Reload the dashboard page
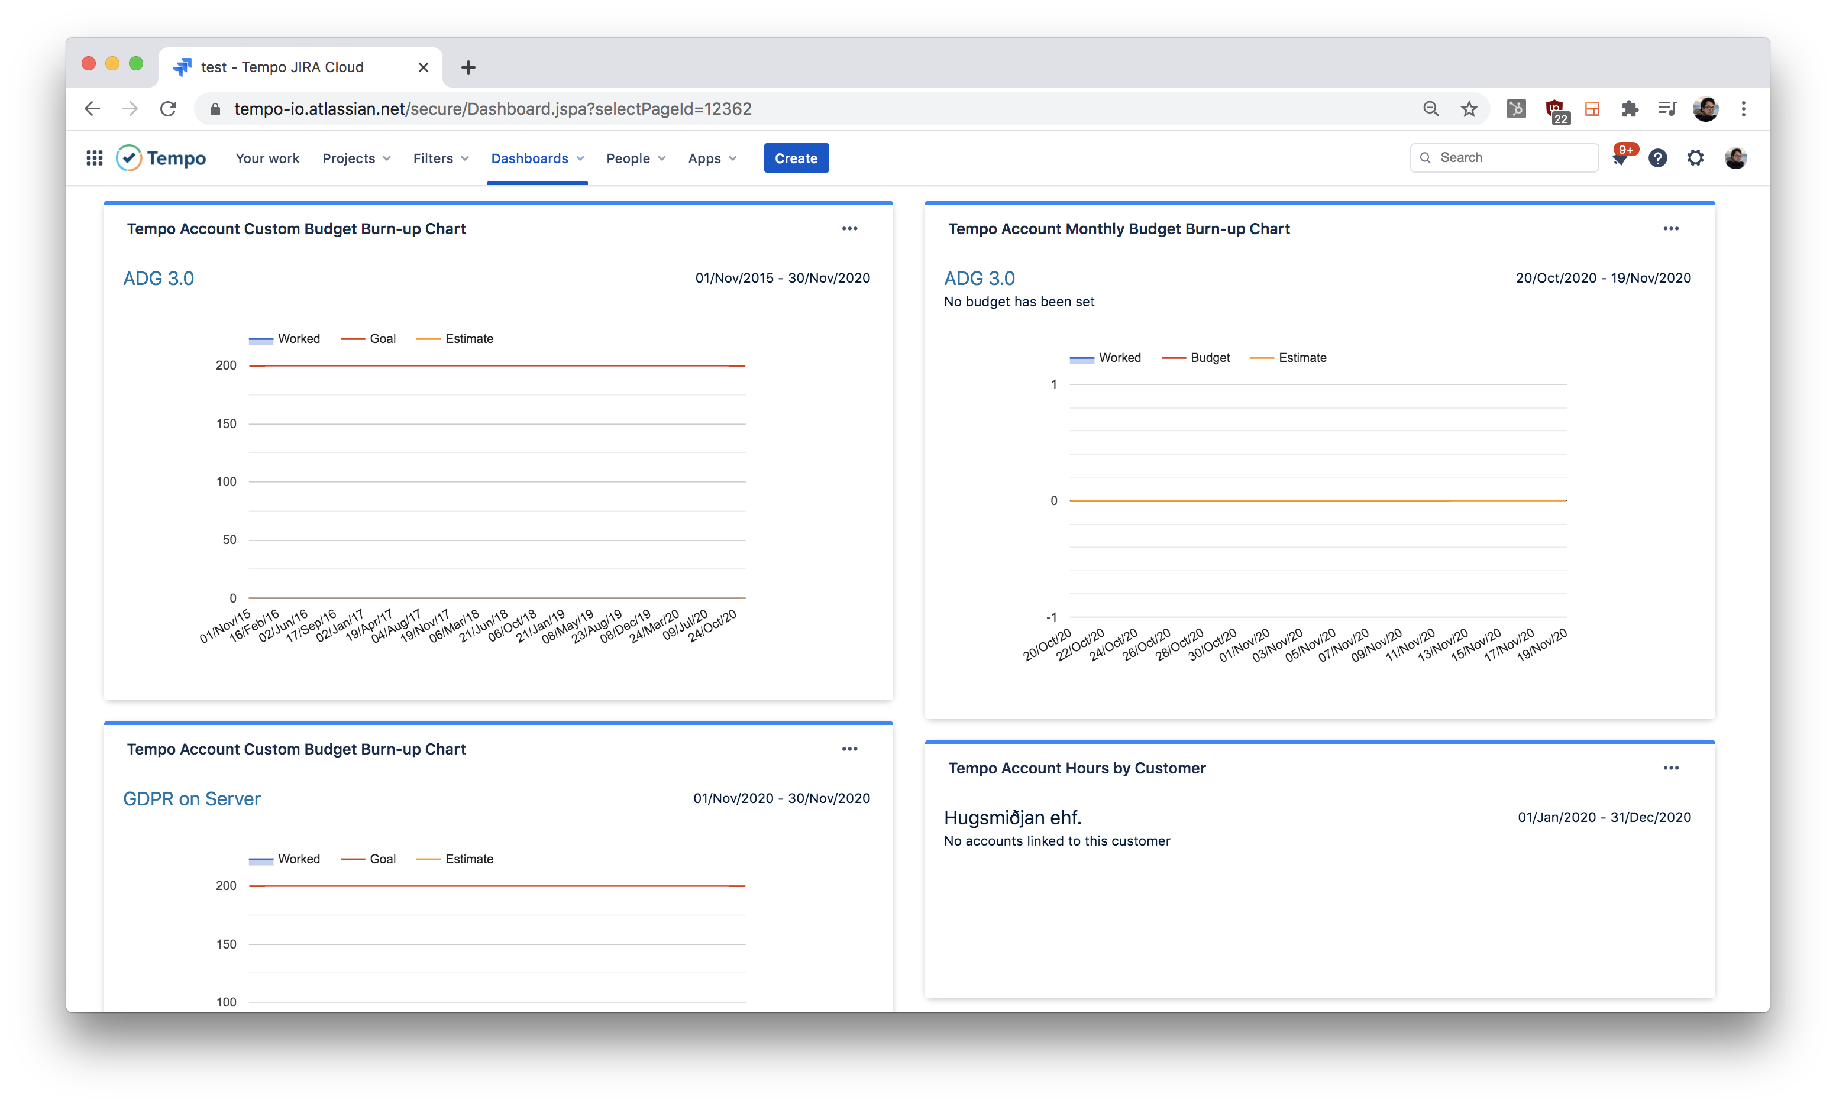Viewport: 1836px width, 1107px height. click(169, 109)
